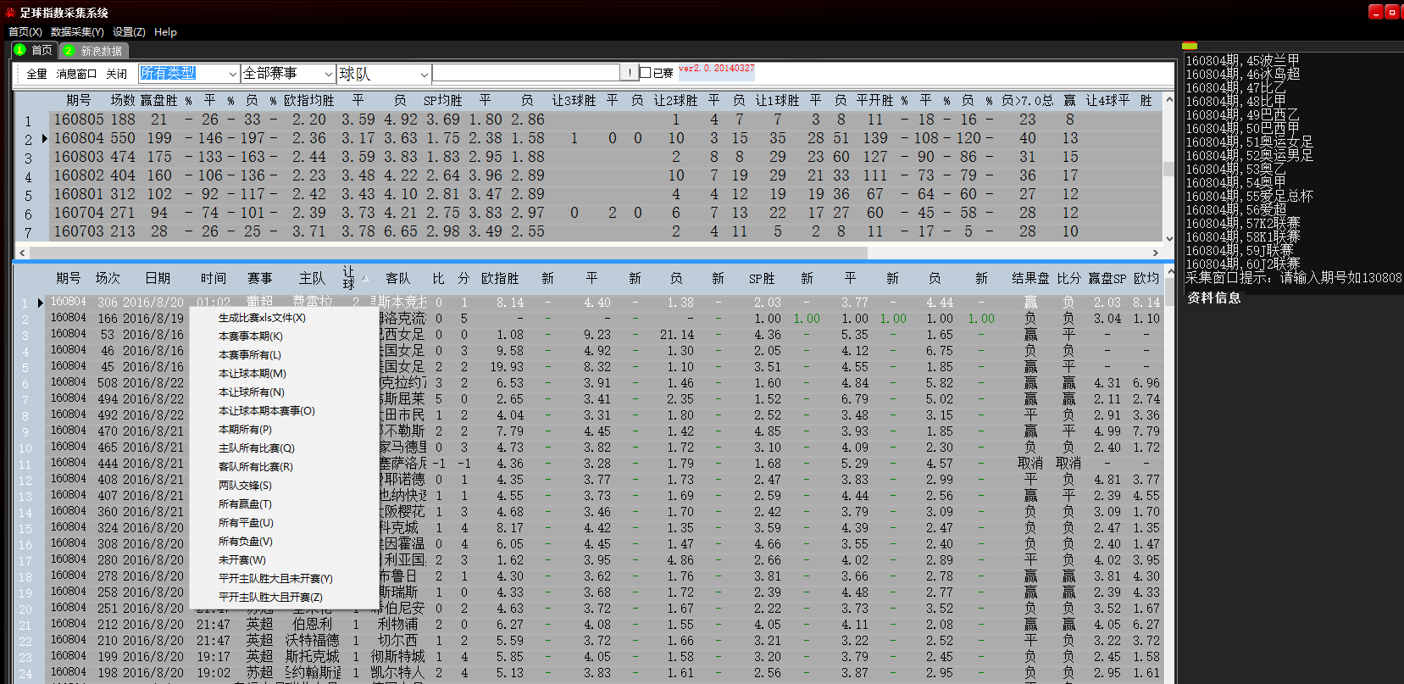Click lower grid vertical scroll-up arrow
The height and width of the screenshot is (684, 1404).
[x=1169, y=272]
